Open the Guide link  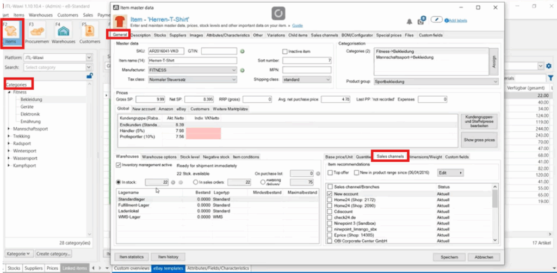coord(298,26)
